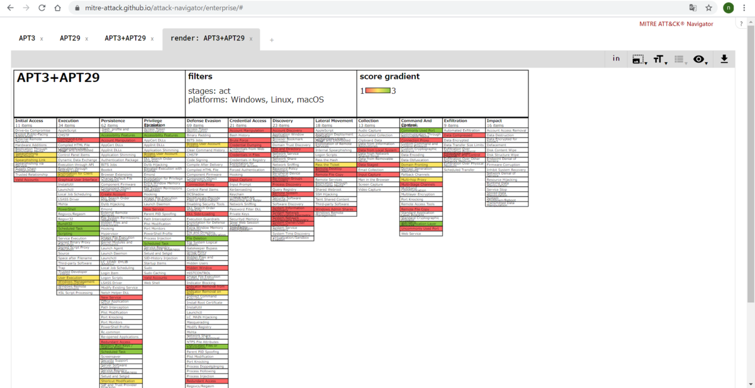Add a new layer tab with plus
Screen dimensions: 755x388
(x=272, y=40)
